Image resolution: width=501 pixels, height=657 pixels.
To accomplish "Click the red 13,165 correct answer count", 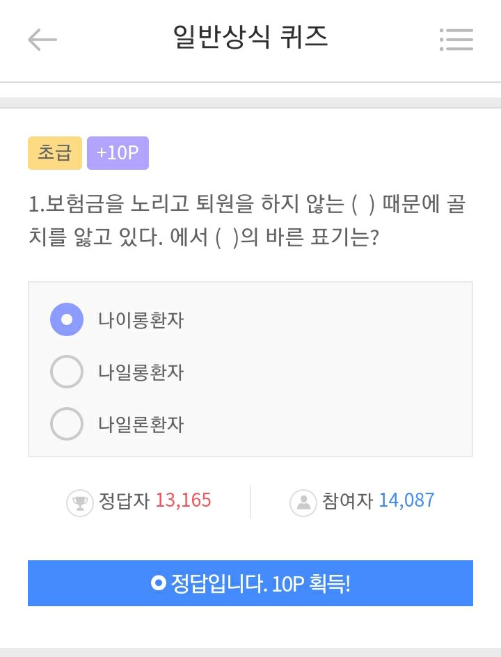I will (183, 500).
